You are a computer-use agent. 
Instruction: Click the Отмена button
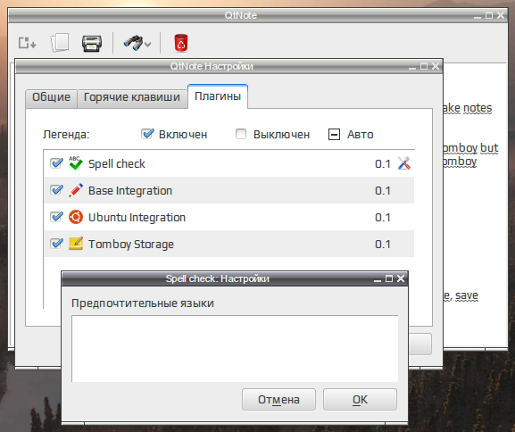click(278, 400)
